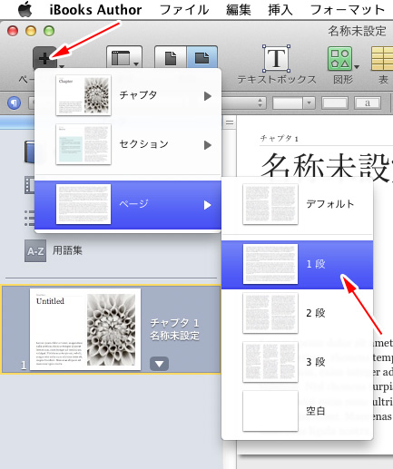Click the 3 段 layout thumbnail

coord(270,362)
